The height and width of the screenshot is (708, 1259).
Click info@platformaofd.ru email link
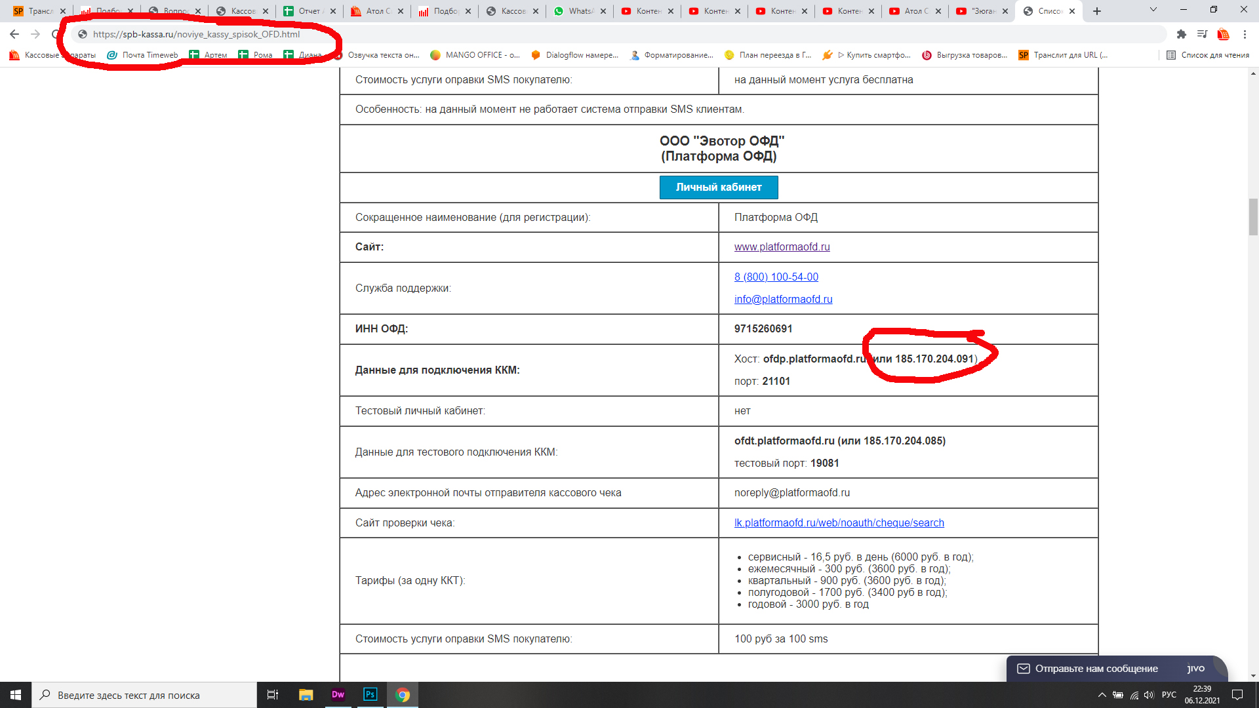click(783, 300)
